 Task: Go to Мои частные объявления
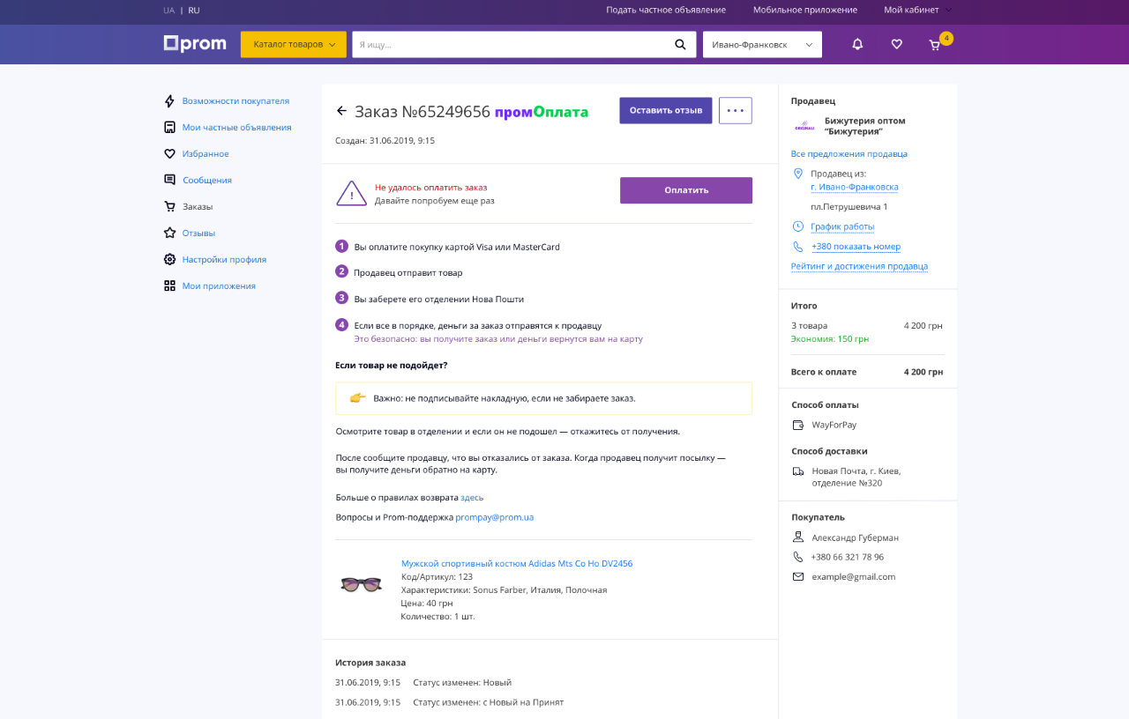pyautogui.click(x=236, y=127)
